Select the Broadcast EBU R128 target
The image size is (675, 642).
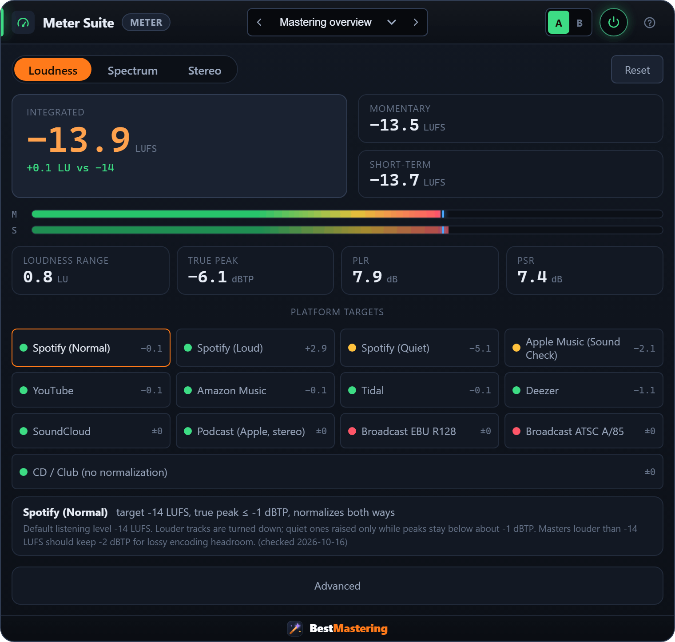pos(420,431)
